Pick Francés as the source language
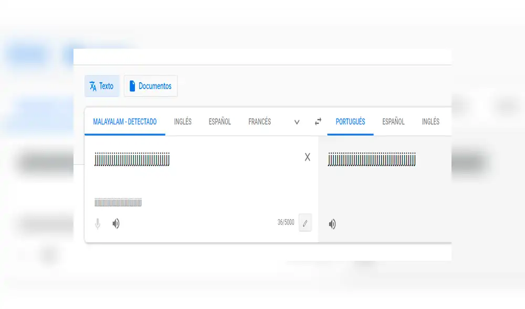 pos(259,122)
